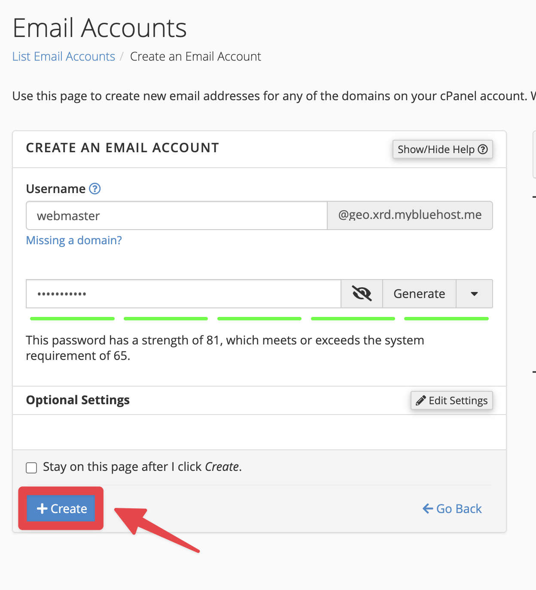
Task: Click the pencil icon on Edit Settings
Action: click(421, 400)
